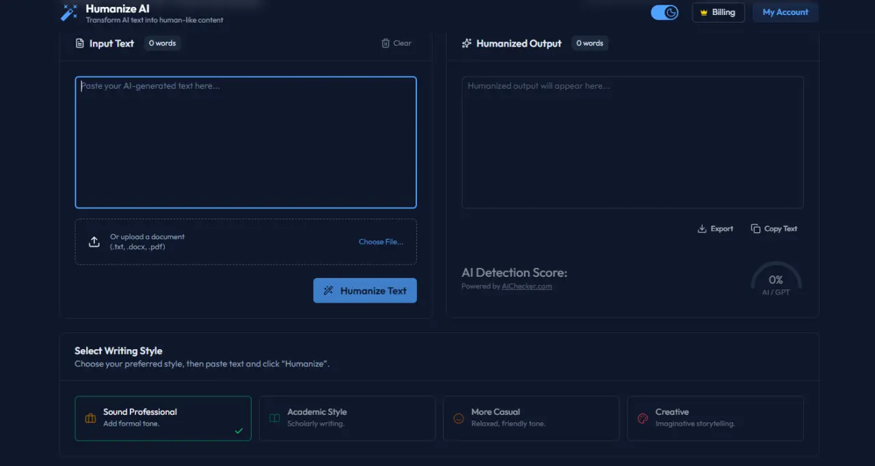Toggle the dark mode switch
The height and width of the screenshot is (466, 875).
click(x=664, y=12)
